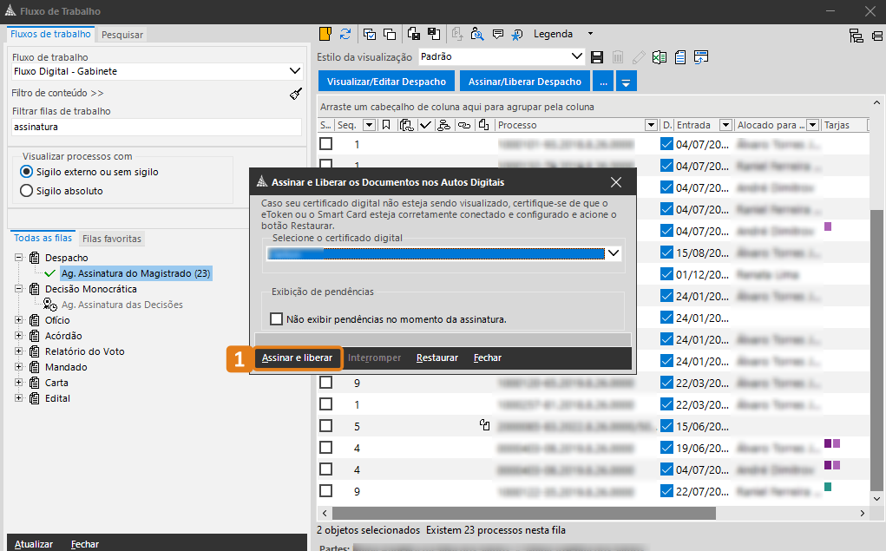Image resolution: width=886 pixels, height=551 pixels.
Task: Click the documents-with-arrow column header icon
Action: pyautogui.click(x=483, y=125)
